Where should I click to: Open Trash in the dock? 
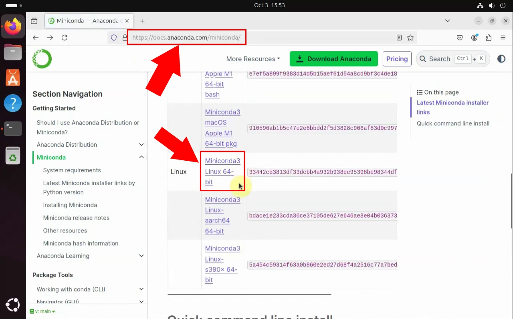(13, 155)
